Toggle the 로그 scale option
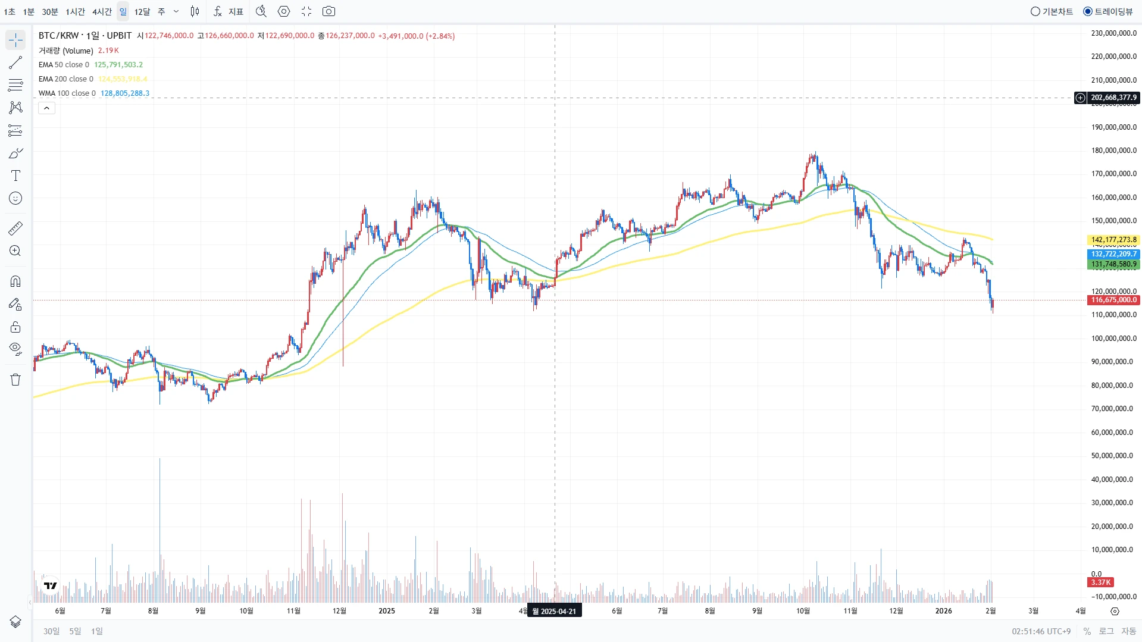Viewport: 1142px width, 642px height. coord(1106,631)
